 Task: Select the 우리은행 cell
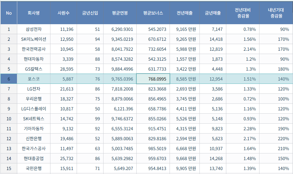click(x=34, y=99)
